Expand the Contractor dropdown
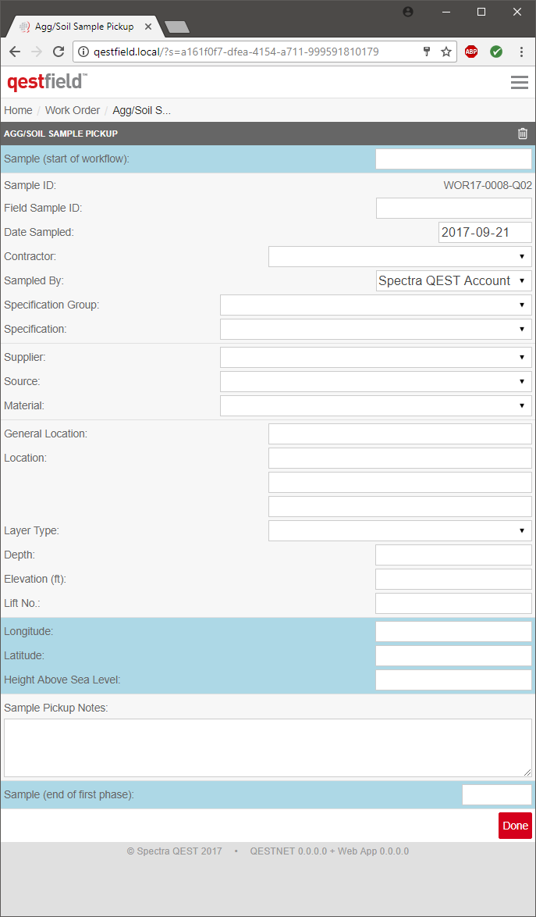 399,256
